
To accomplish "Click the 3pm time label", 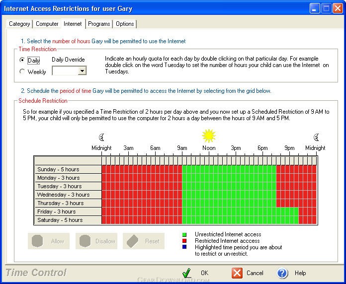I will pyautogui.click(x=236, y=148).
